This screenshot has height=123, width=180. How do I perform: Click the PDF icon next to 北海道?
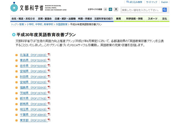[x=49, y=55]
